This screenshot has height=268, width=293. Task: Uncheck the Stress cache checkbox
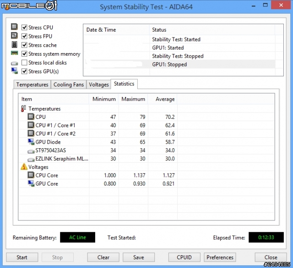24,45
